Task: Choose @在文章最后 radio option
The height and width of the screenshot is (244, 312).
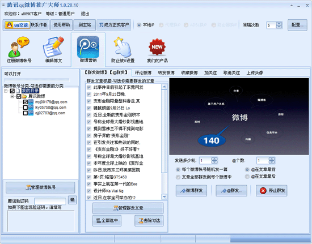Action: click(247, 176)
